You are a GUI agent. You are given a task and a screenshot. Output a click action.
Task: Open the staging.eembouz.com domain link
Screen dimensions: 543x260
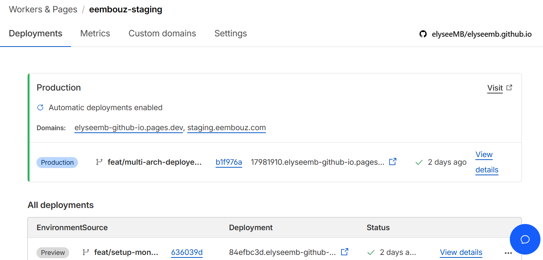(x=226, y=128)
